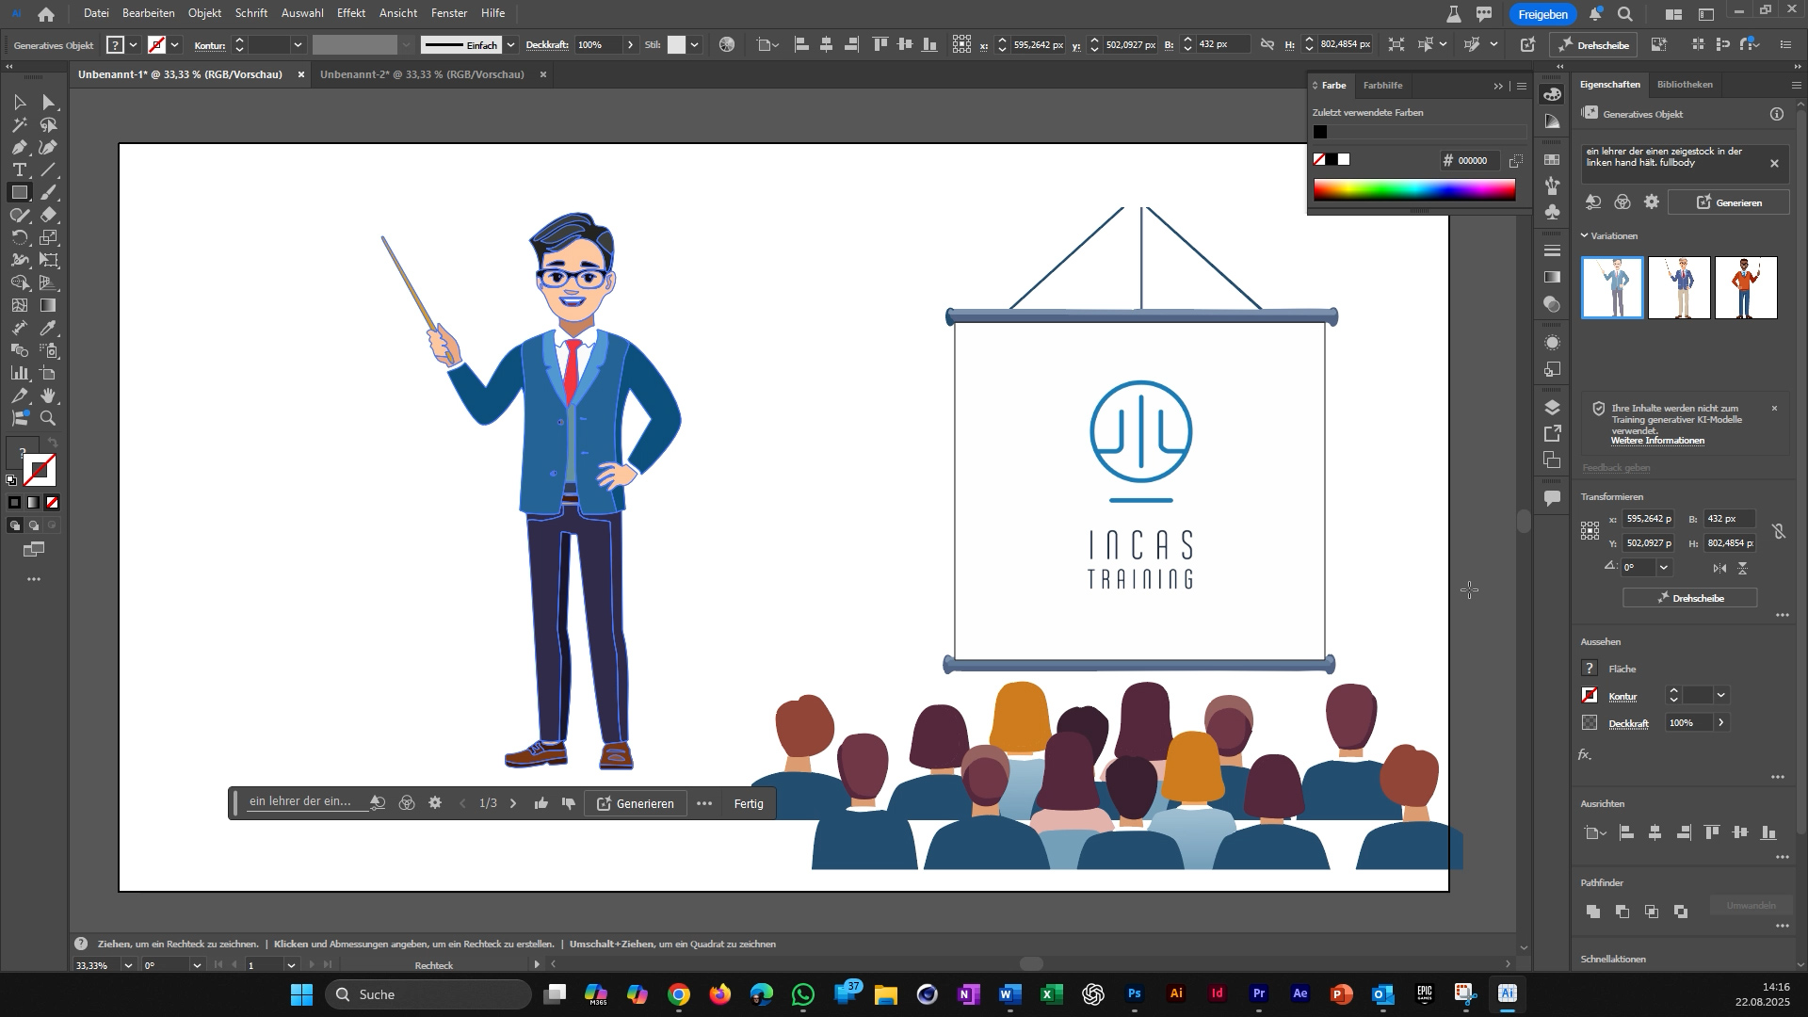Open the Excel taskbar icon
The height and width of the screenshot is (1017, 1808).
coord(1051,993)
